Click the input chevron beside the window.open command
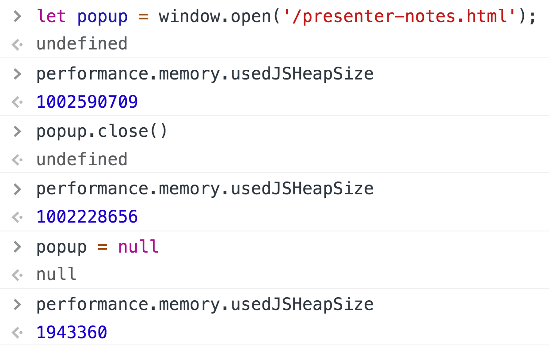The image size is (549, 348). 17,17
